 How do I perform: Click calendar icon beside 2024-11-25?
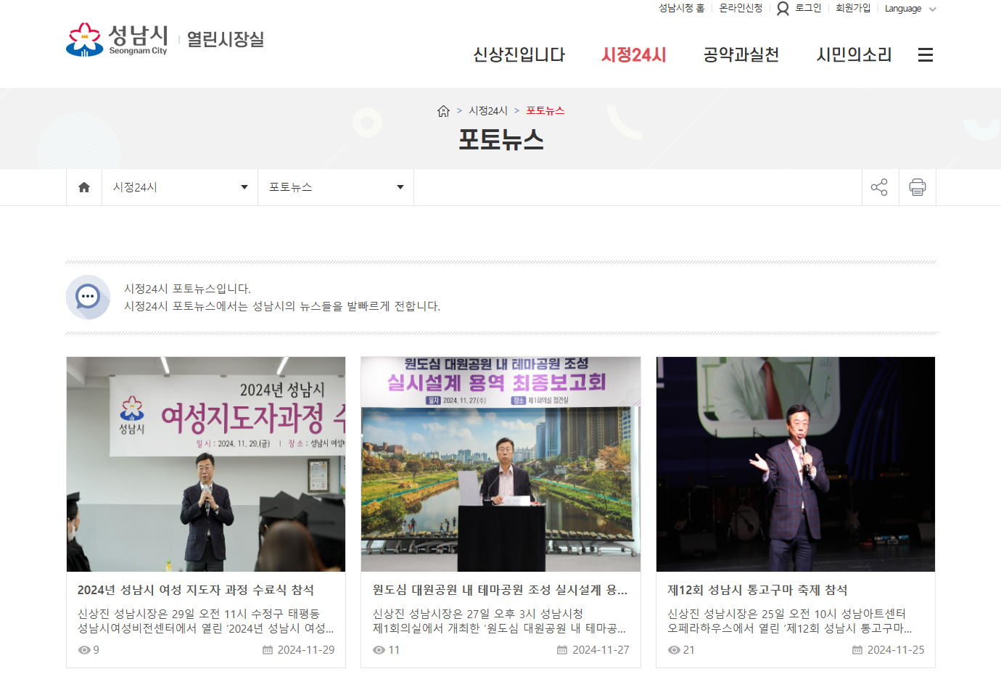857,650
